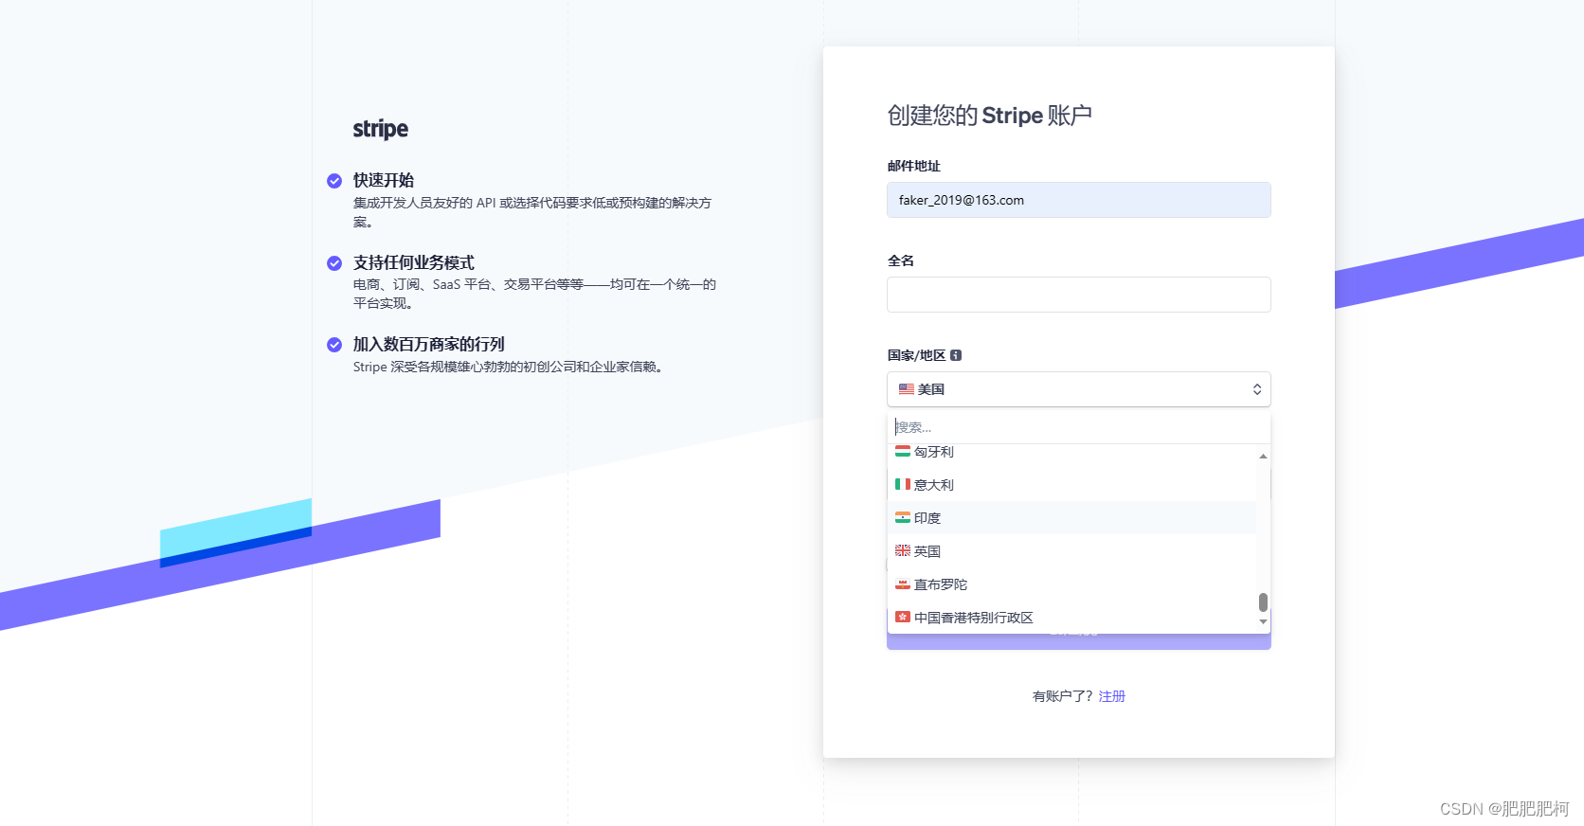The height and width of the screenshot is (826, 1584).
Task: Click the 有账户了? text
Action: coord(1062,696)
